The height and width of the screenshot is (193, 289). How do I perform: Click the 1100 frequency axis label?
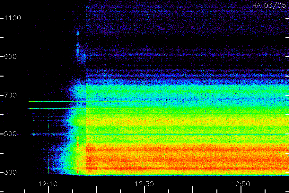(13, 18)
